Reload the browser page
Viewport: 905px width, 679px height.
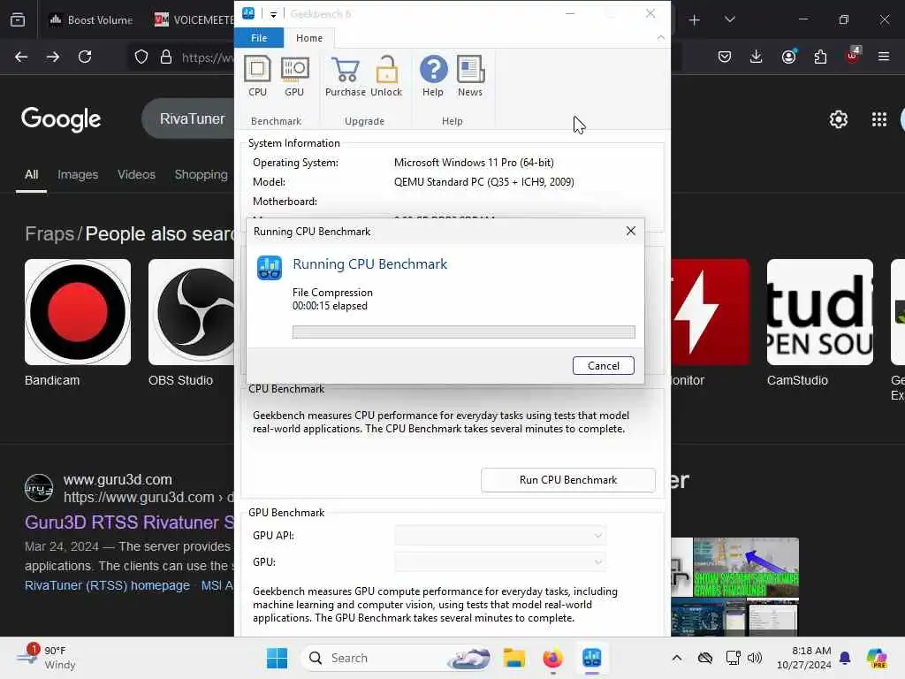point(85,57)
